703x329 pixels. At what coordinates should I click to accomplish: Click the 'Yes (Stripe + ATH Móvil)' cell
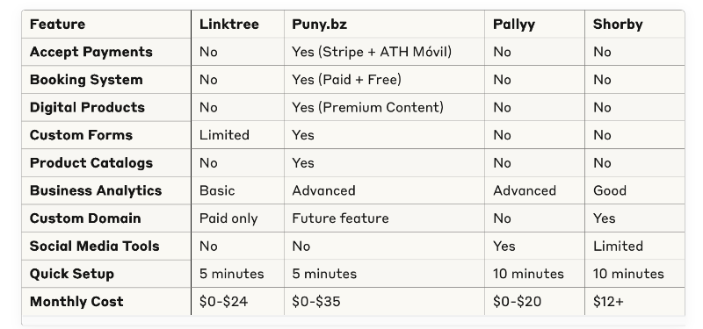372,52
